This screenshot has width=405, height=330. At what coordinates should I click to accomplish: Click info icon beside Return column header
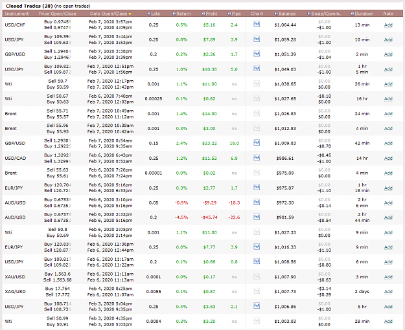[x=174, y=14]
